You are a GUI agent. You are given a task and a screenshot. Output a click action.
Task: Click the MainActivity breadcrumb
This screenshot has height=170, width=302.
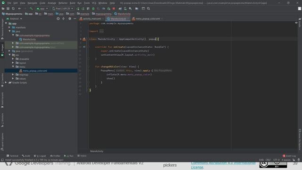point(122,14)
